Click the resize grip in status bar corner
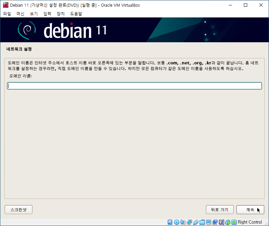 pos(266,224)
